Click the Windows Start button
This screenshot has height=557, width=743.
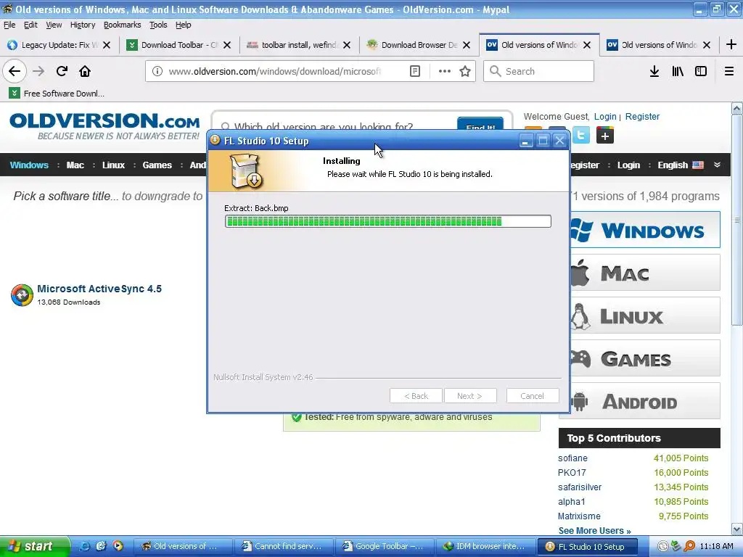34,546
